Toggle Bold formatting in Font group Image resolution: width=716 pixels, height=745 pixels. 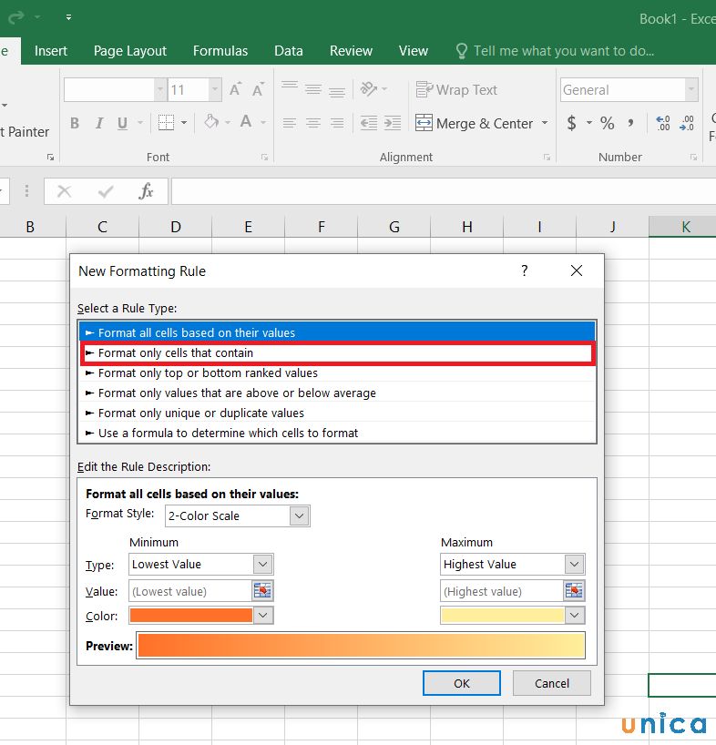click(x=75, y=123)
